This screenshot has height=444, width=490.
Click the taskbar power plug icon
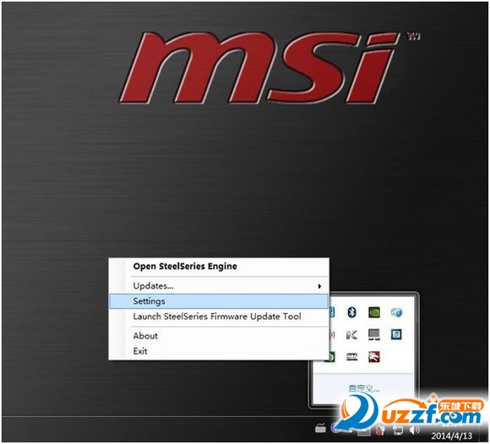tap(380, 430)
